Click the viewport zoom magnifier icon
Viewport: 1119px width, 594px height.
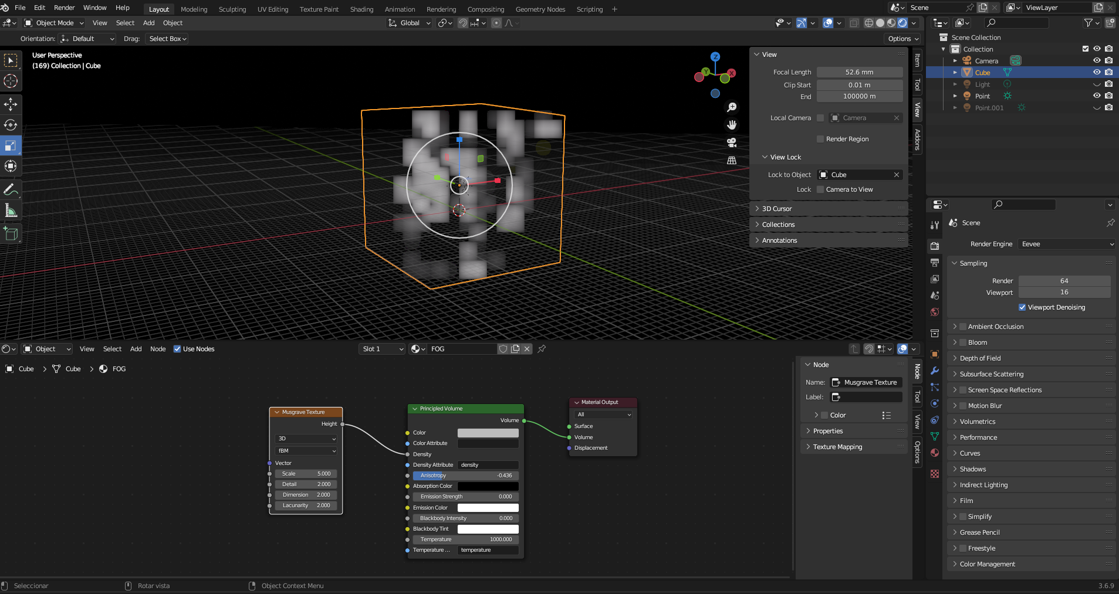tap(732, 107)
